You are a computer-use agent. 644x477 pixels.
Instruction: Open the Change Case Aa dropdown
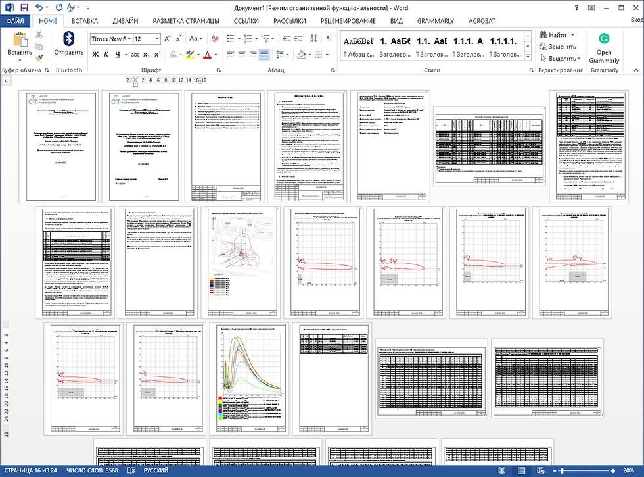tap(196, 39)
